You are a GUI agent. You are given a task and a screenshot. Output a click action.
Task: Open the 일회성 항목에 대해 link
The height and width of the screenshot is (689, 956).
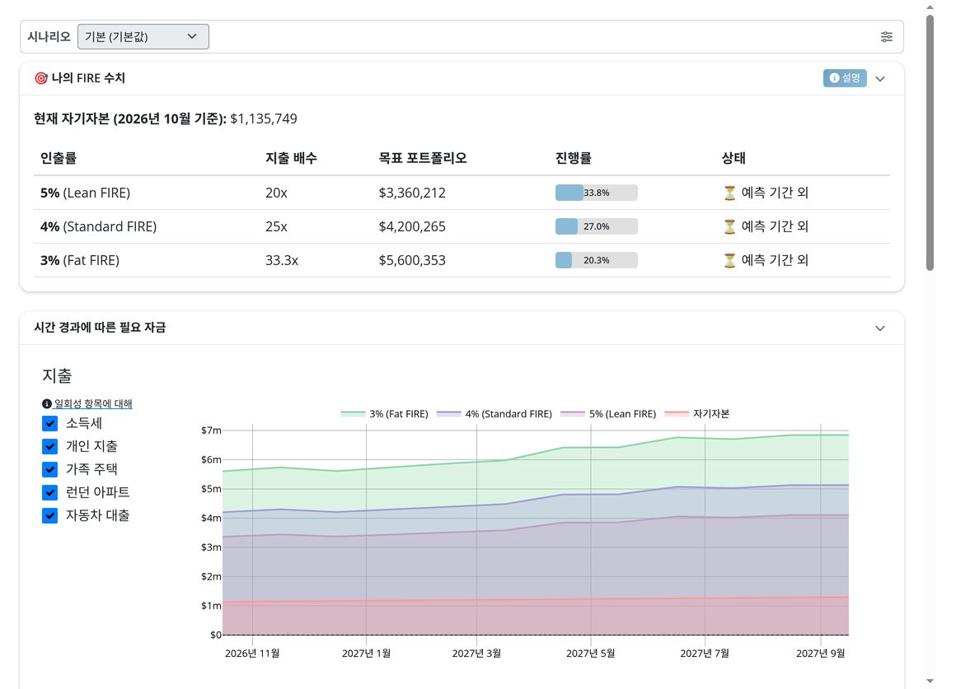[93, 404]
